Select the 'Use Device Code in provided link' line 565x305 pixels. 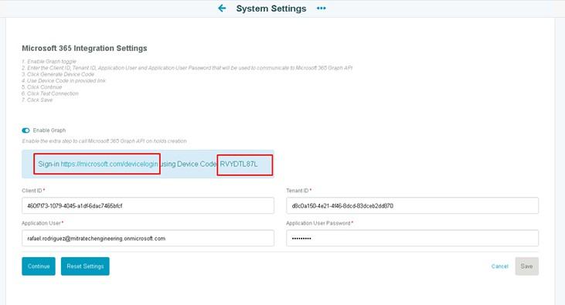click(x=63, y=80)
